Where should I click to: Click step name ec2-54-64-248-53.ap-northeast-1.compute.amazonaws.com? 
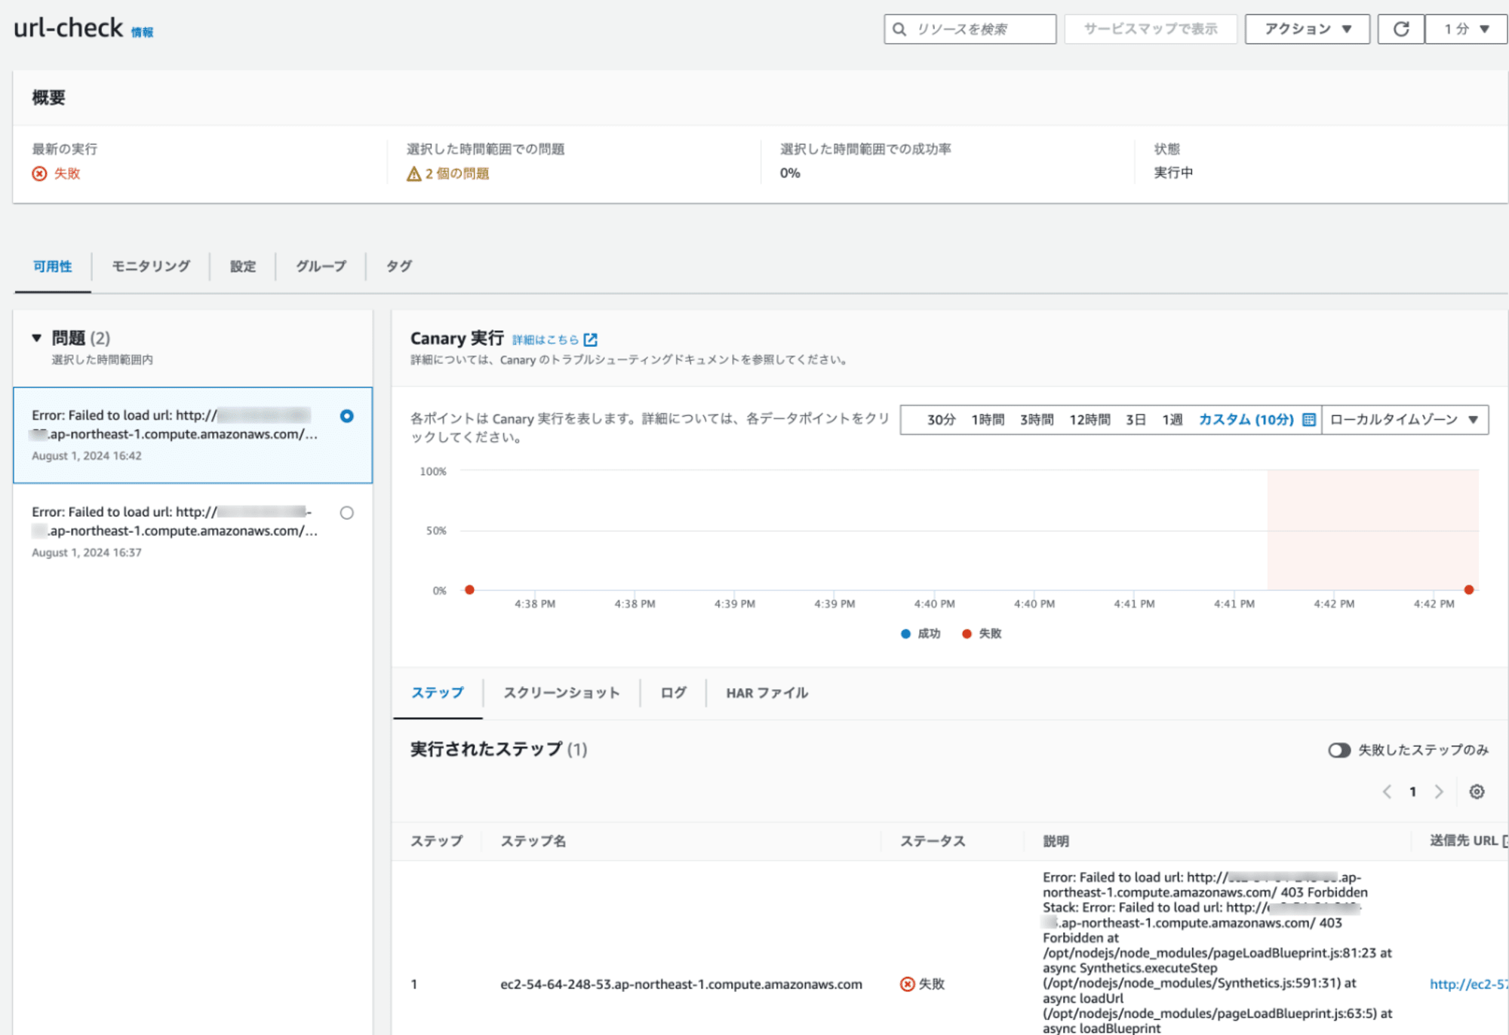681,984
